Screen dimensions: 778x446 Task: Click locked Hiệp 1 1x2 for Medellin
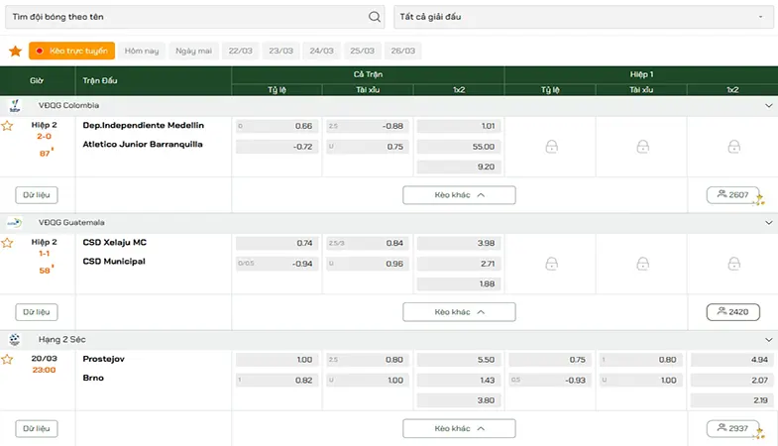click(733, 147)
